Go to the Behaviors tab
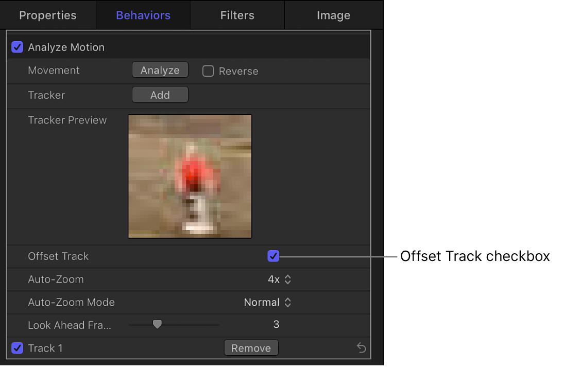 [x=143, y=15]
